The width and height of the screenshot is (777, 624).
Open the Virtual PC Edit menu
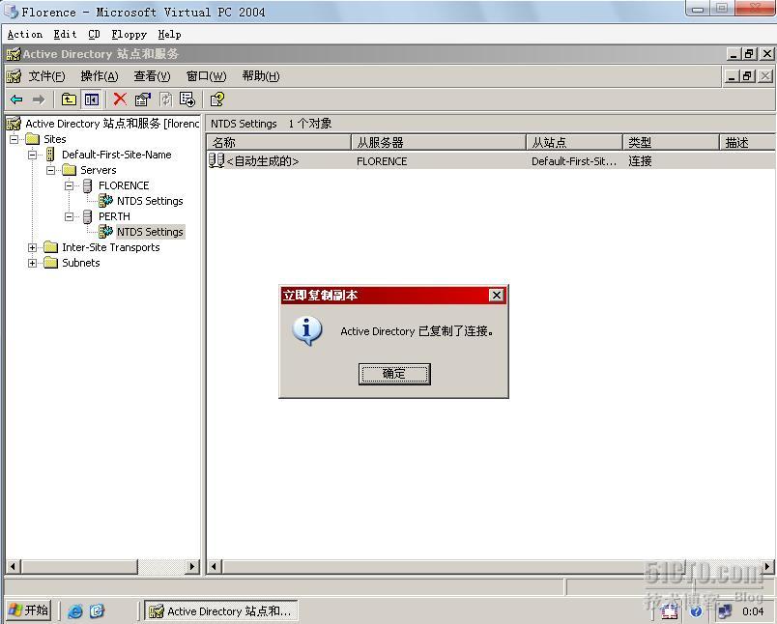pyautogui.click(x=65, y=34)
